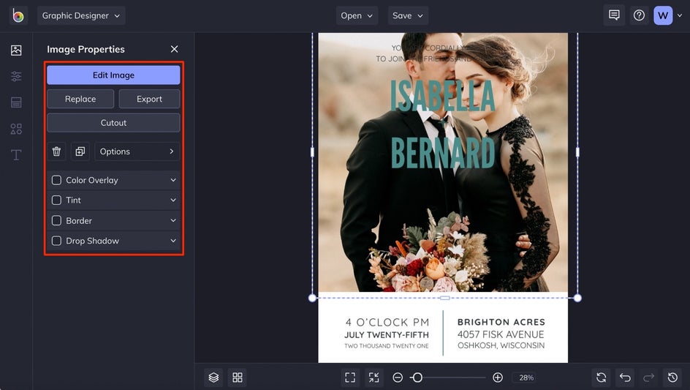Open the user account avatar W
Image resolution: width=690 pixels, height=390 pixels.
tap(663, 15)
